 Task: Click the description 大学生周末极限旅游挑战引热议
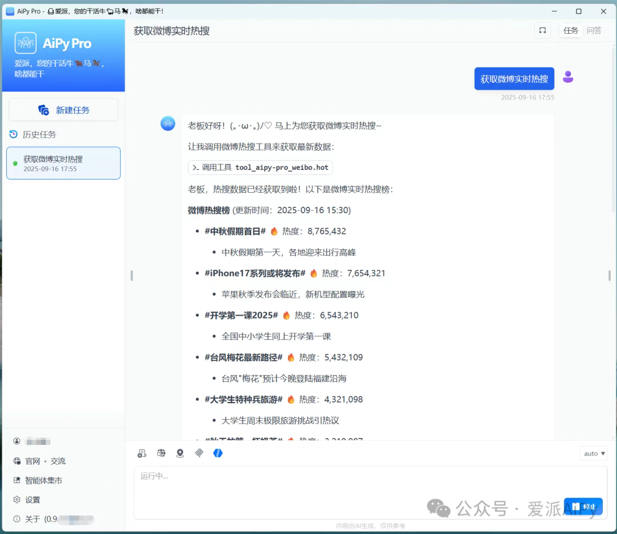click(x=280, y=421)
